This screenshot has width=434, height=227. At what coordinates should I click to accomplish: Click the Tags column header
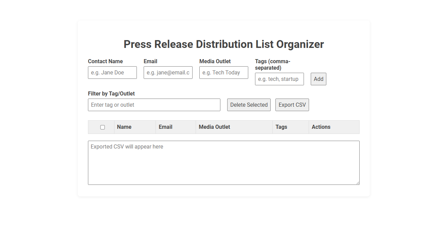click(281, 127)
